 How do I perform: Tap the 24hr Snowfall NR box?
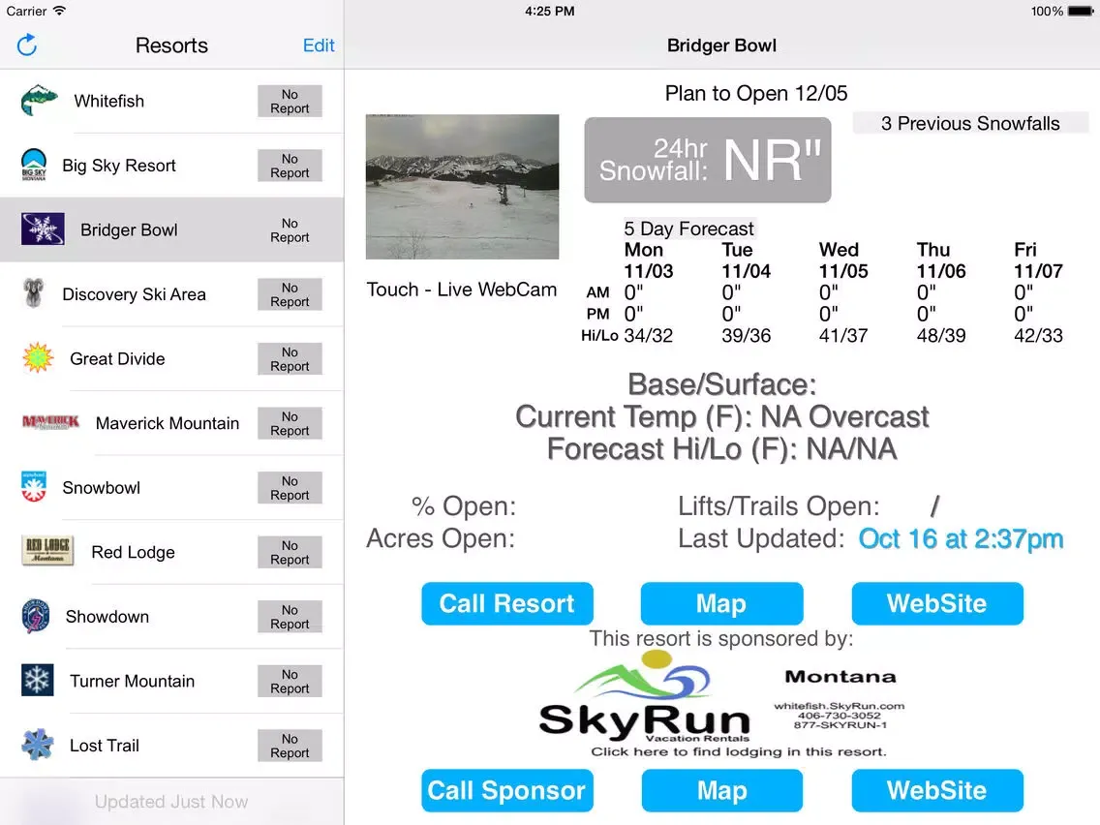pos(708,160)
